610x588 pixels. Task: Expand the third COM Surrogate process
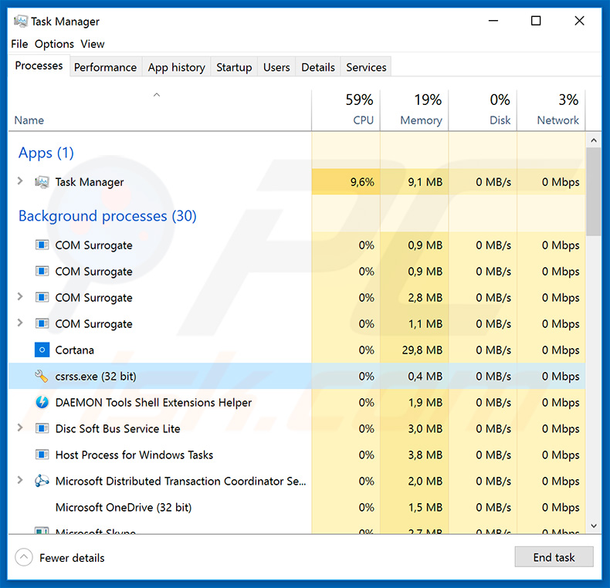(20, 298)
